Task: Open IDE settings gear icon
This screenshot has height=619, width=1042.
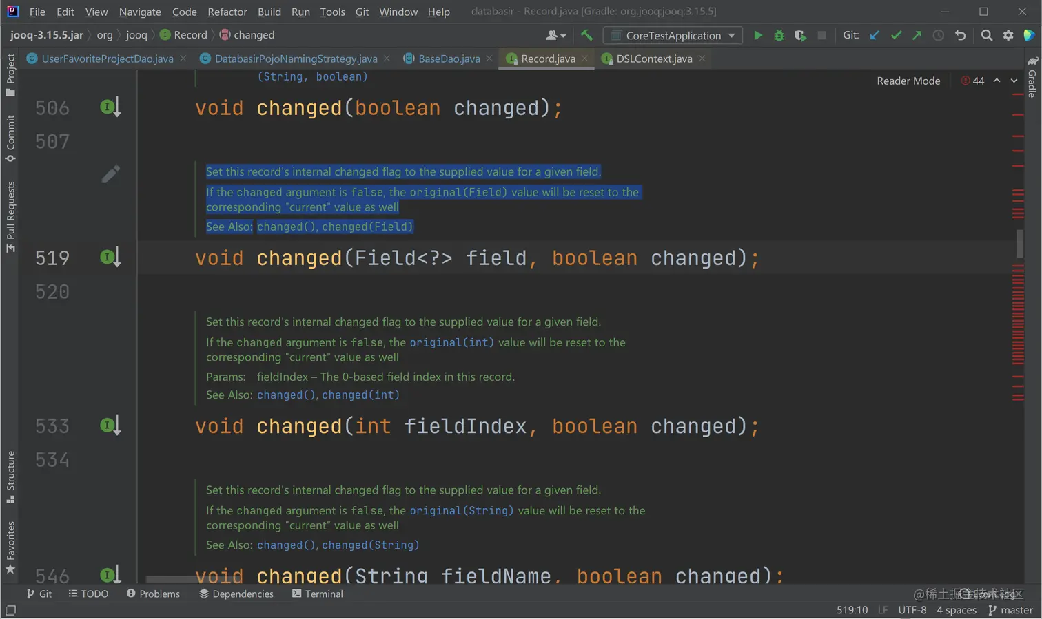Action: click(x=1008, y=35)
